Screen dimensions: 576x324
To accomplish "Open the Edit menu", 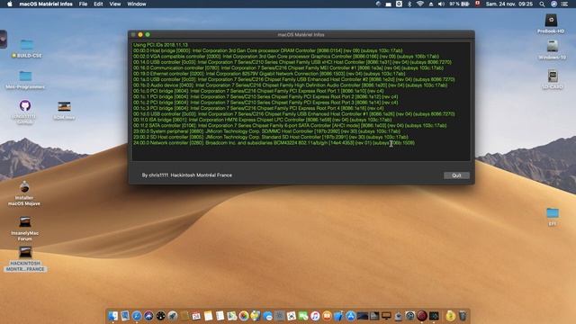I will (x=98, y=4).
